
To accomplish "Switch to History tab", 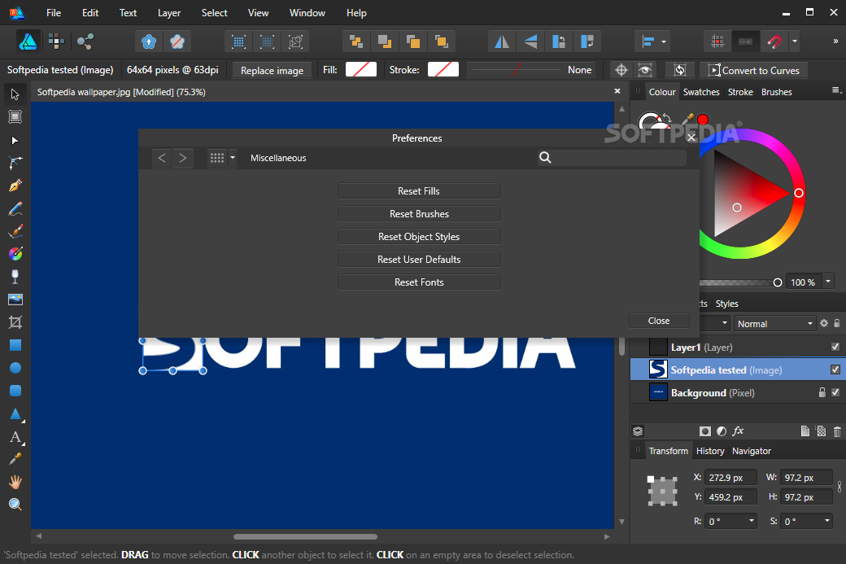I will [710, 451].
